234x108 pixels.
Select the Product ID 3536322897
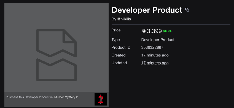pos(152,47)
